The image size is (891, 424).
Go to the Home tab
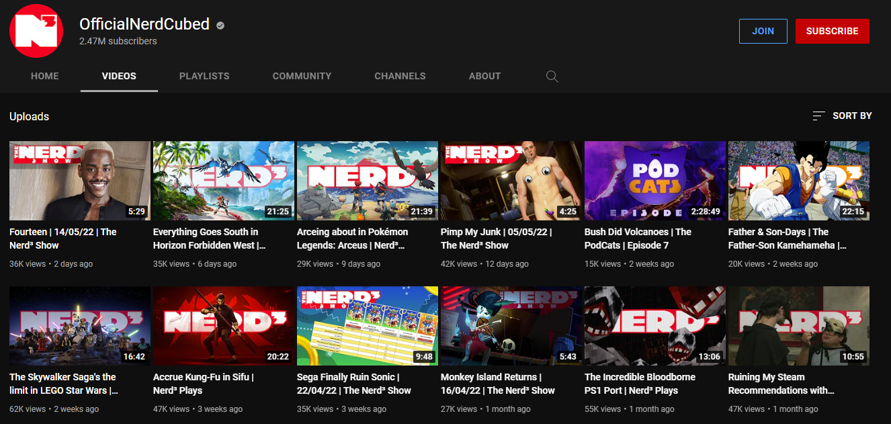pos(45,76)
